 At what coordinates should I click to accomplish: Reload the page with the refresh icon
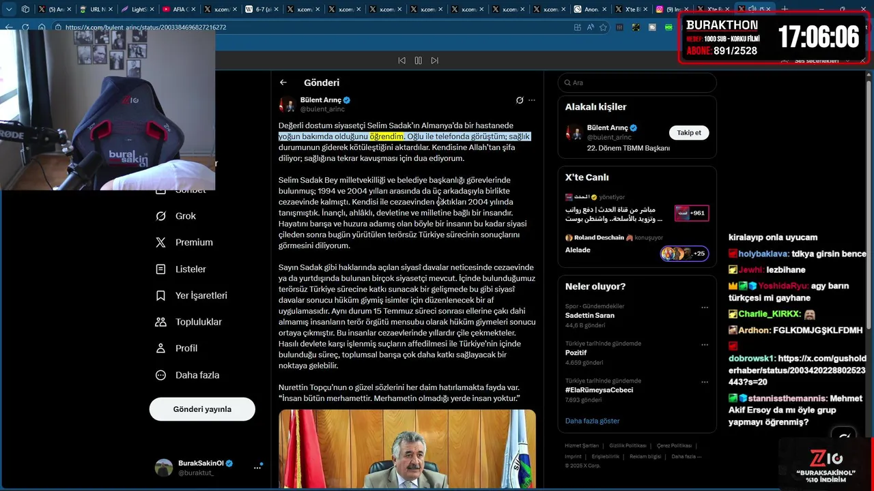coord(25,27)
